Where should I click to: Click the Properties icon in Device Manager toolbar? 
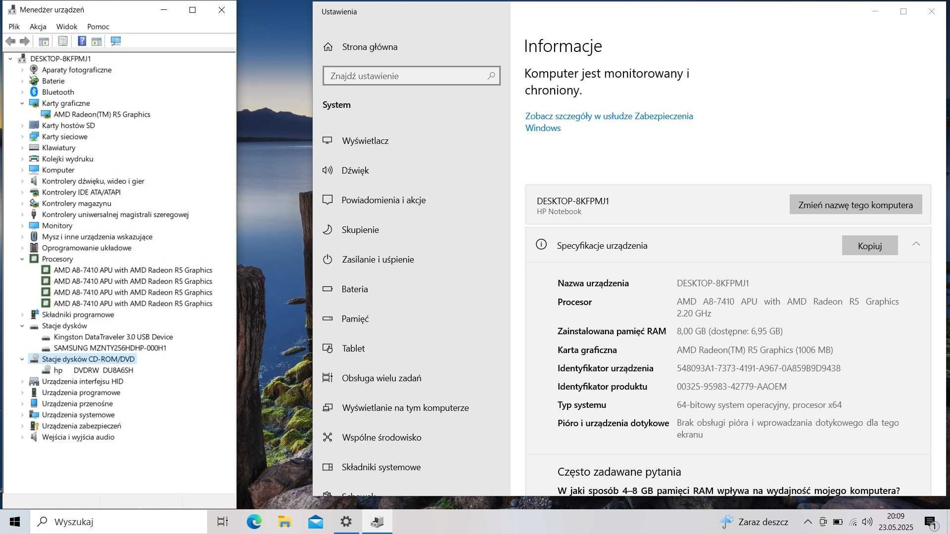point(63,42)
